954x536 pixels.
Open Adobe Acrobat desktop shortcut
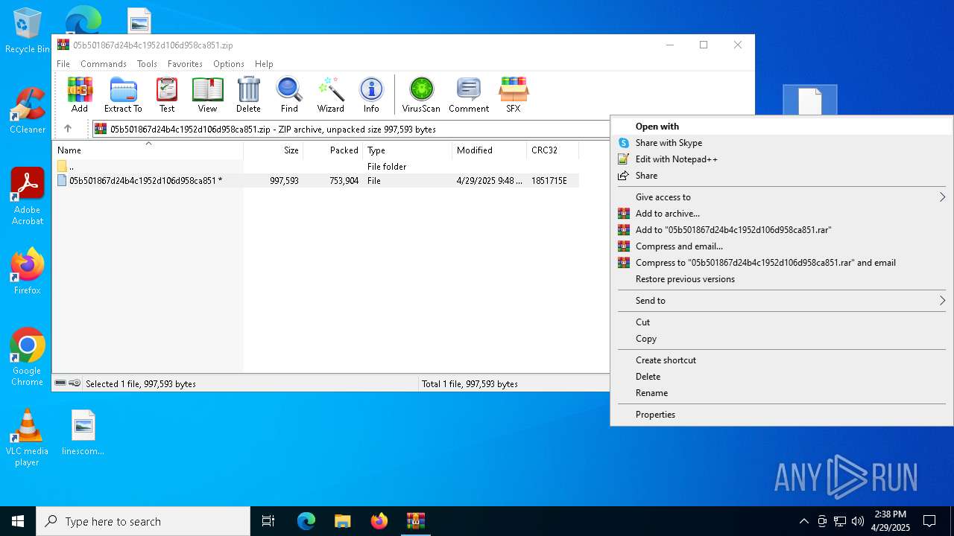coord(27,197)
